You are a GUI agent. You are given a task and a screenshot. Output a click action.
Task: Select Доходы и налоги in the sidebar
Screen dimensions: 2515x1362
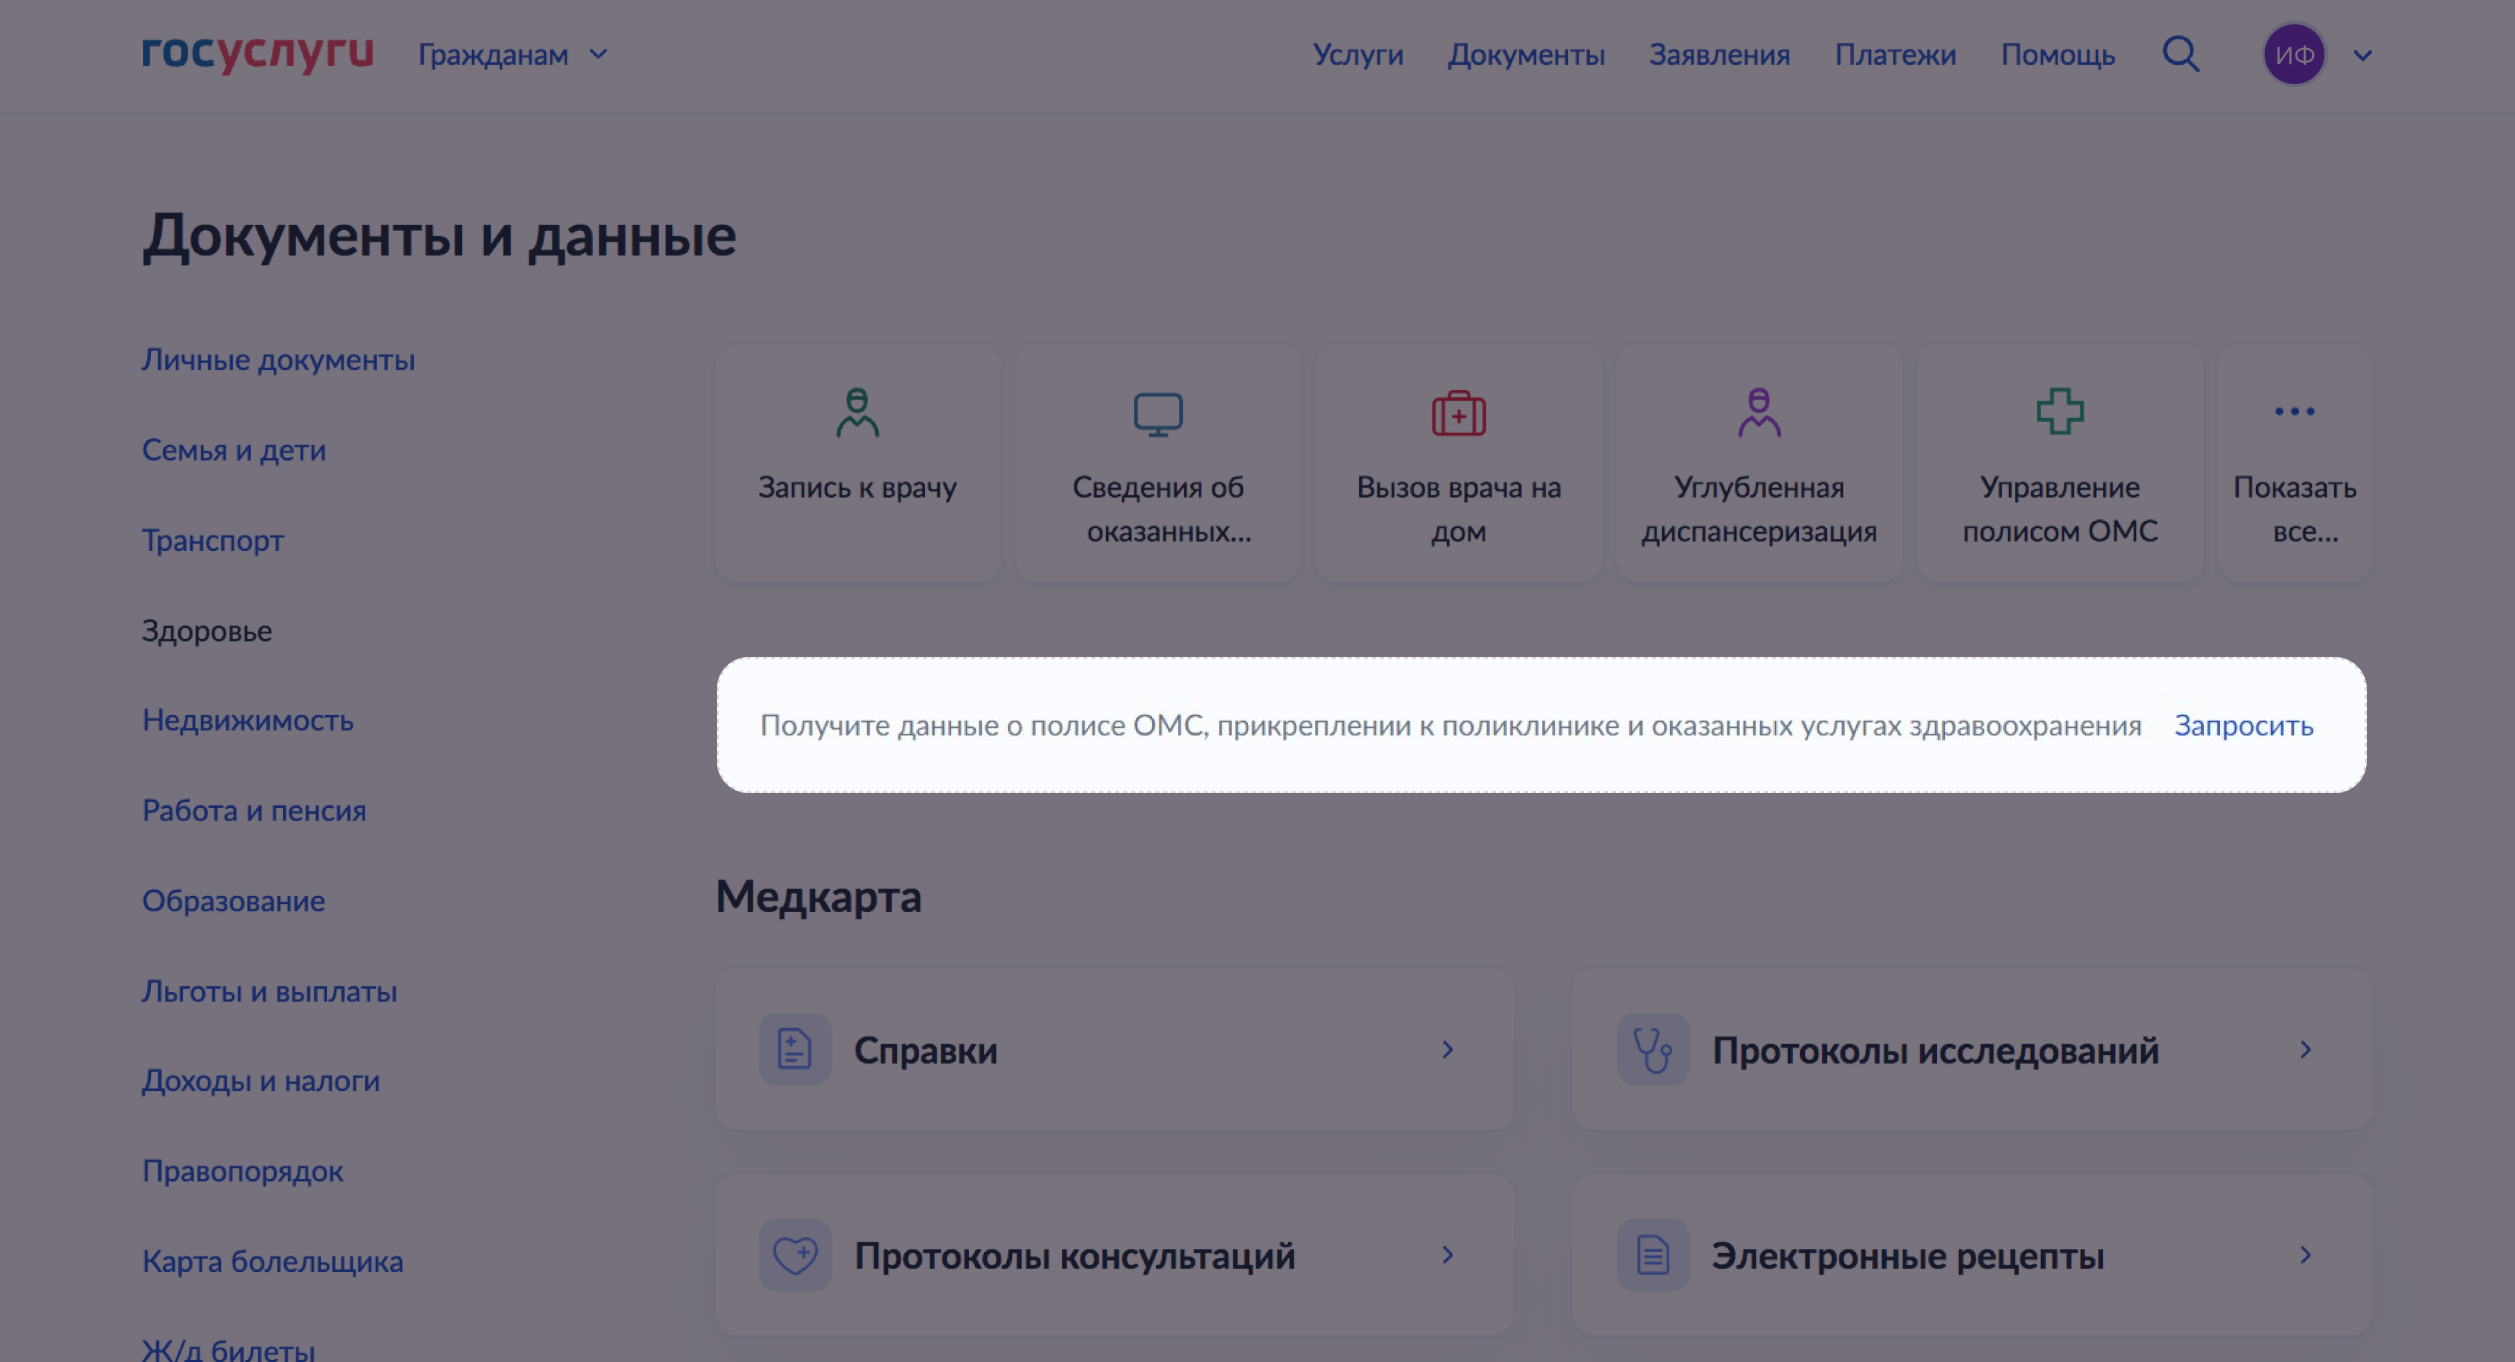coord(261,1081)
